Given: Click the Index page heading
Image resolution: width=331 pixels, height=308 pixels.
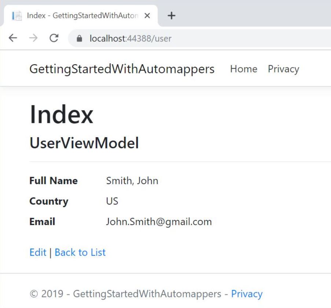Looking at the screenshot, I should point(53,114).
